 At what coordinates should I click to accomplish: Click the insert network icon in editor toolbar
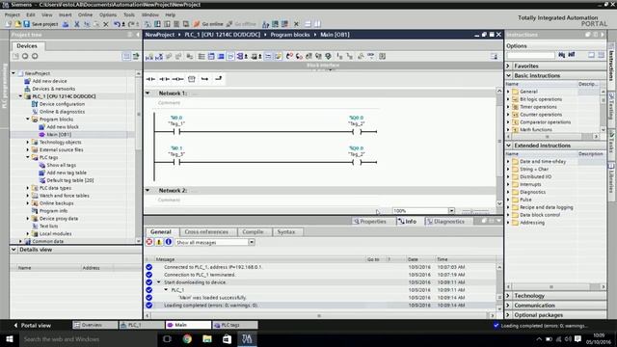149,57
